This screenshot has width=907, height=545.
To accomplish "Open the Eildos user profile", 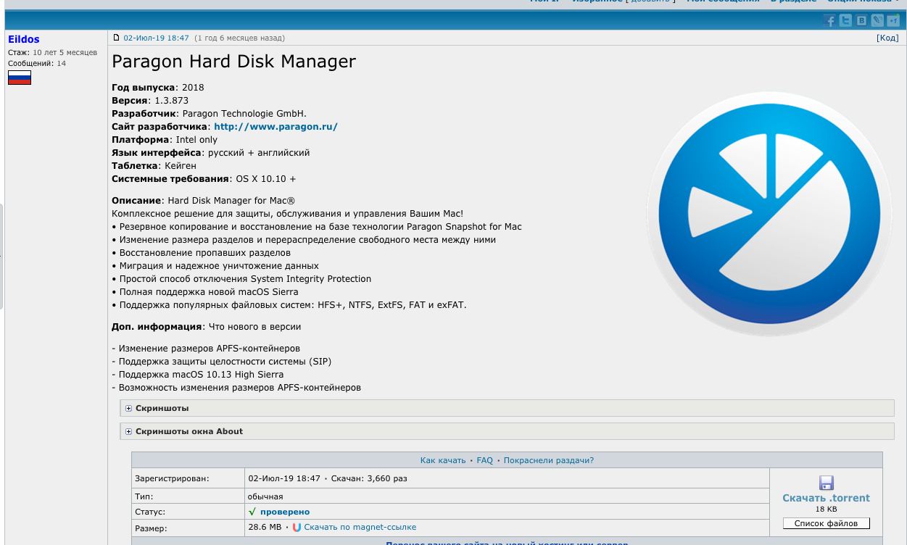I will tap(24, 39).
